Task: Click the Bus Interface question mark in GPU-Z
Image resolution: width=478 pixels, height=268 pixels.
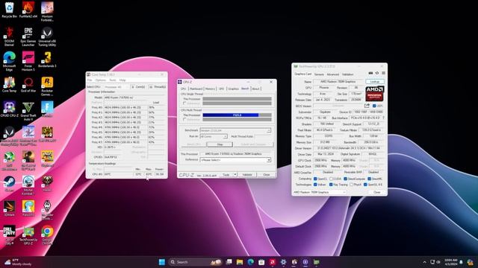Action: coord(383,118)
